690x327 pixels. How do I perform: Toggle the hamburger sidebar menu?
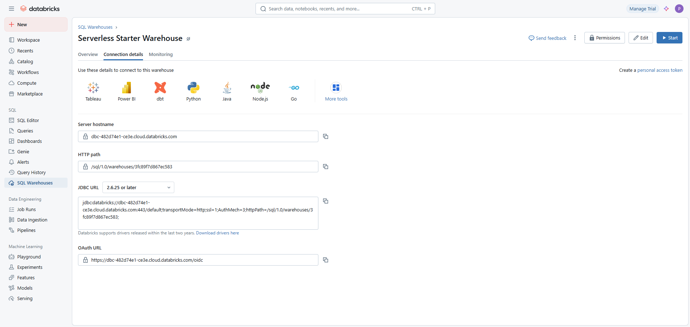coord(11,9)
